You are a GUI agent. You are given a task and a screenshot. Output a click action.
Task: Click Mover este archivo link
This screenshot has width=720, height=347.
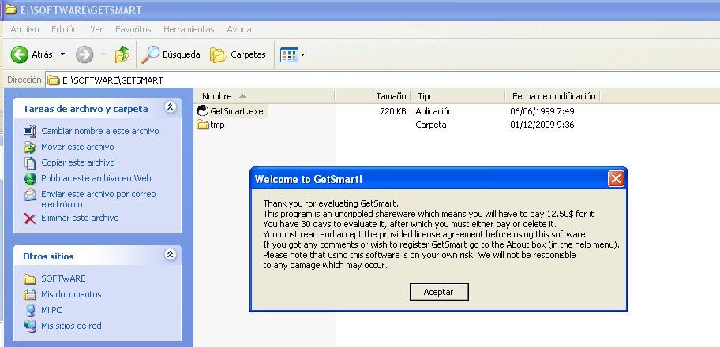click(x=77, y=147)
